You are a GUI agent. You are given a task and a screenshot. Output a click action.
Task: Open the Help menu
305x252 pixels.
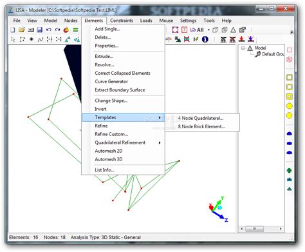point(226,21)
